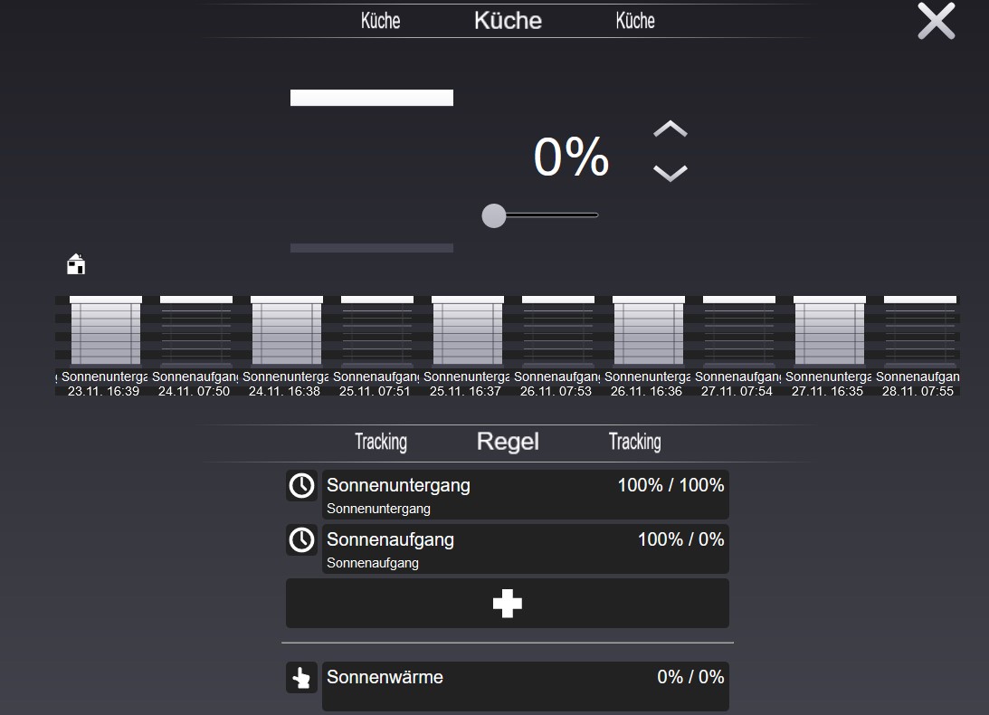Raise blind using the up chevron
This screenshot has height=715, width=989.
point(670,130)
